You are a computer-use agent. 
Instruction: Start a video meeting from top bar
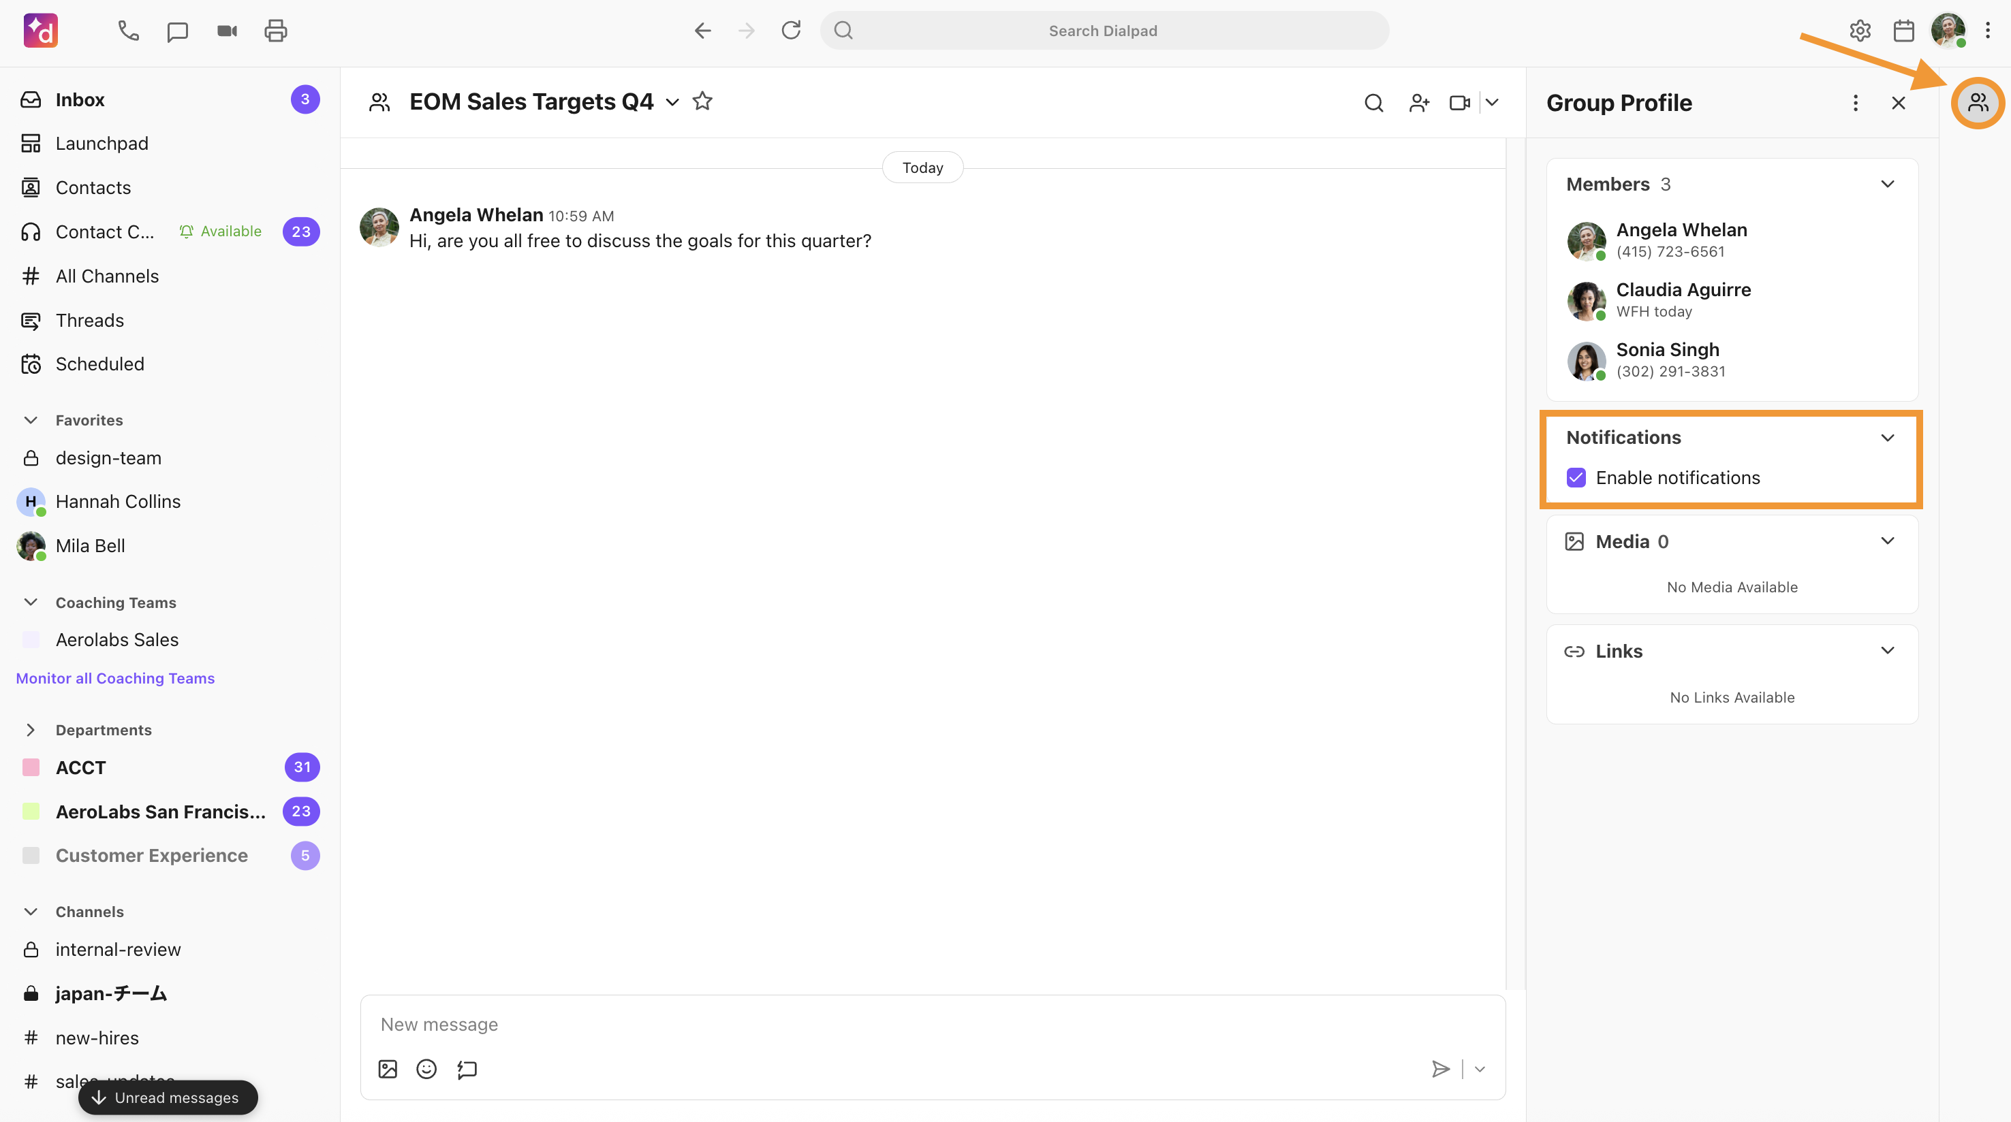226,31
